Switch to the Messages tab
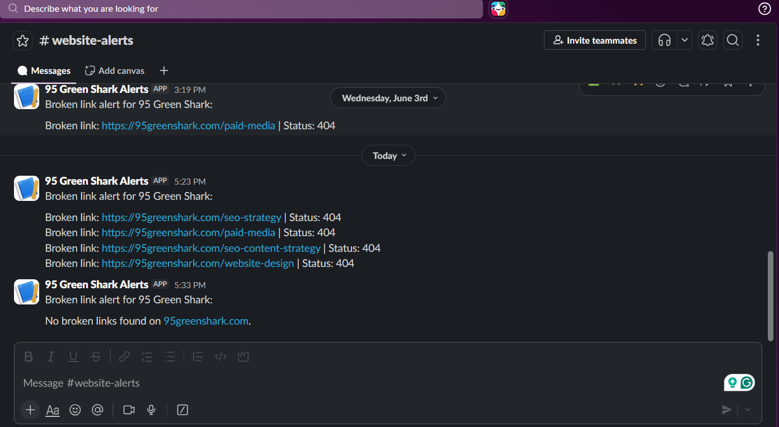This screenshot has height=427, width=779. tap(44, 71)
